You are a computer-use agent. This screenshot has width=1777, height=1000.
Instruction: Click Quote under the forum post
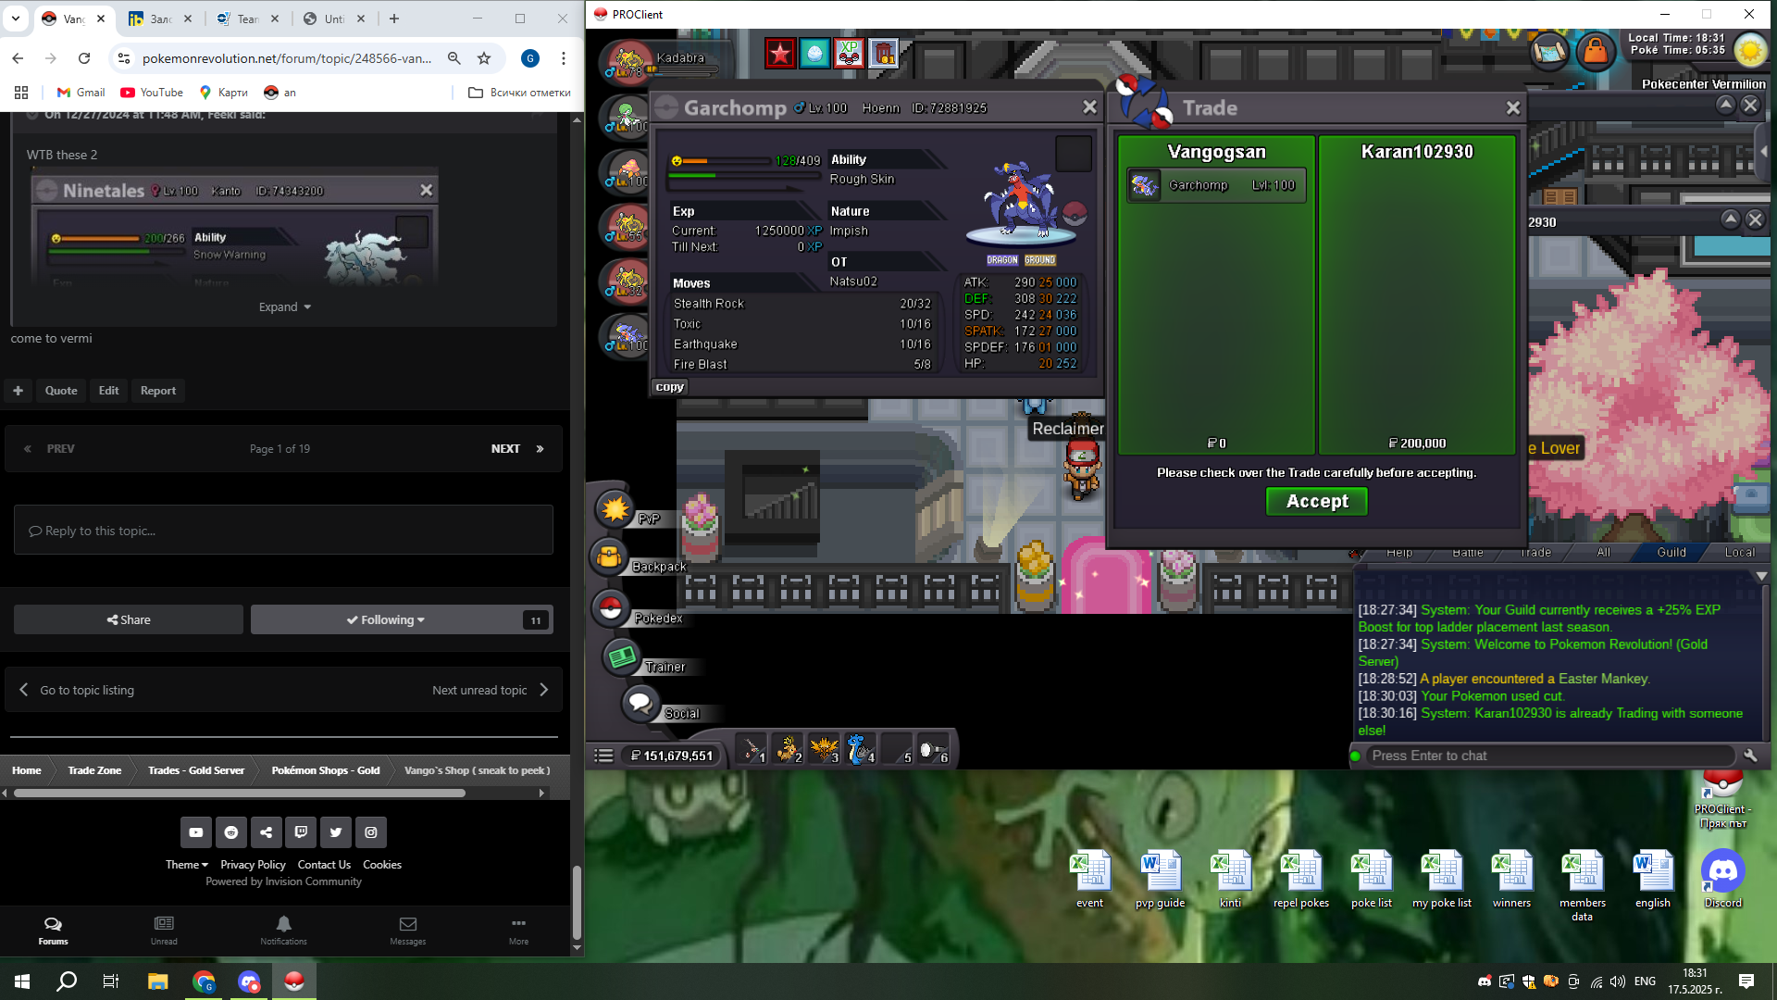61,391
